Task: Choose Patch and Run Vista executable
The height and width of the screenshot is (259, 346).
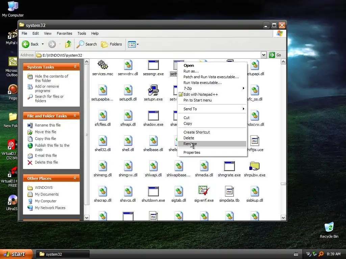Action: click(212, 77)
